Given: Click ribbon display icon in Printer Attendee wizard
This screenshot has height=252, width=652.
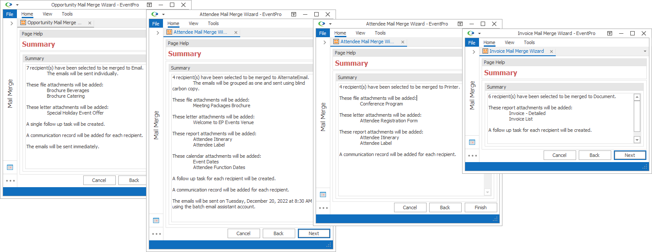Looking at the screenshot, I should 461,24.
